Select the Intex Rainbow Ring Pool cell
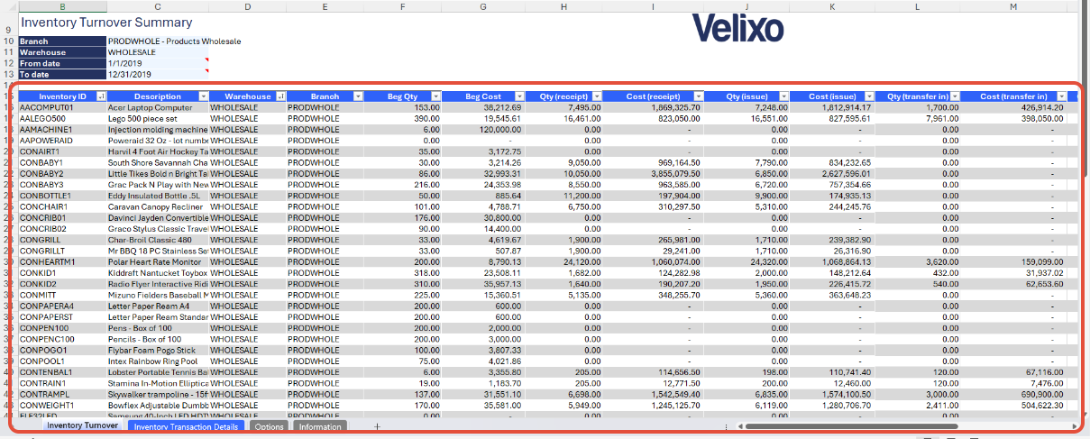 click(158, 361)
